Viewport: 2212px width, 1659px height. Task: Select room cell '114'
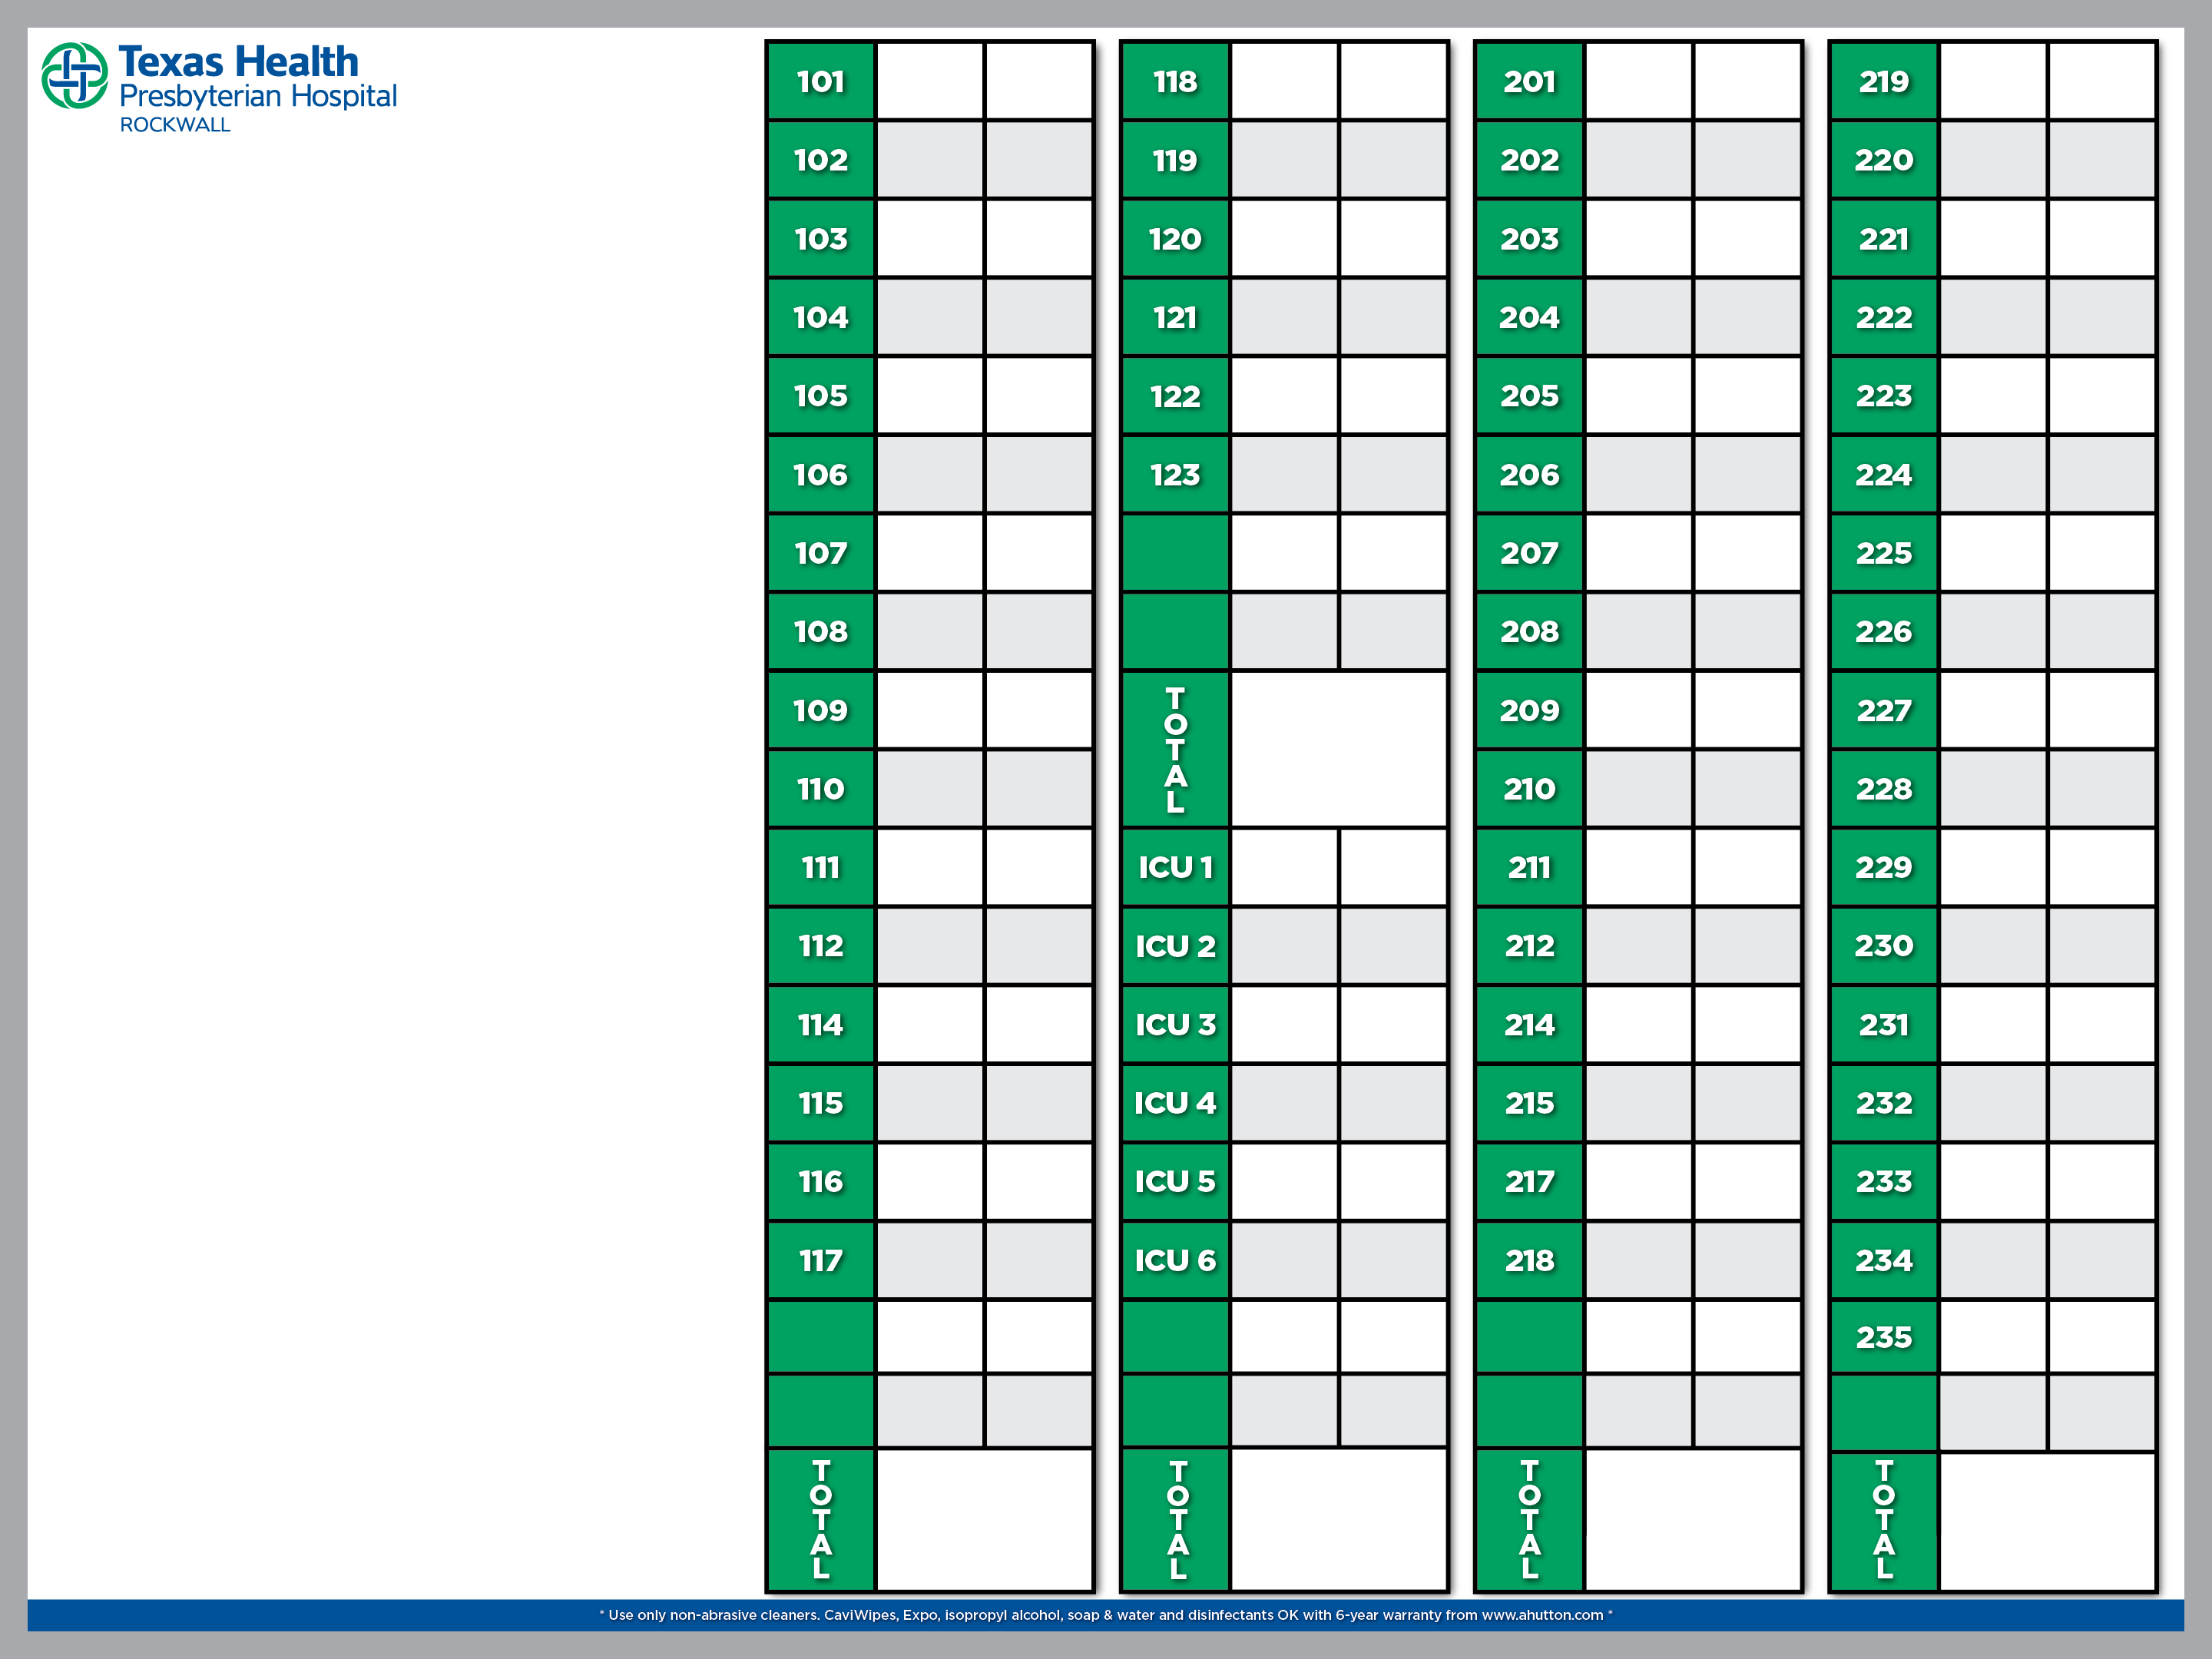point(821,1025)
